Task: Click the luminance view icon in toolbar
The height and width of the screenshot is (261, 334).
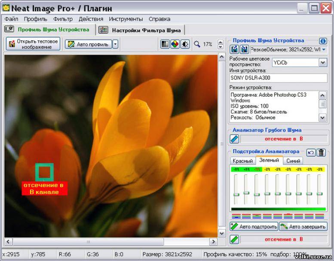Action: (165, 44)
